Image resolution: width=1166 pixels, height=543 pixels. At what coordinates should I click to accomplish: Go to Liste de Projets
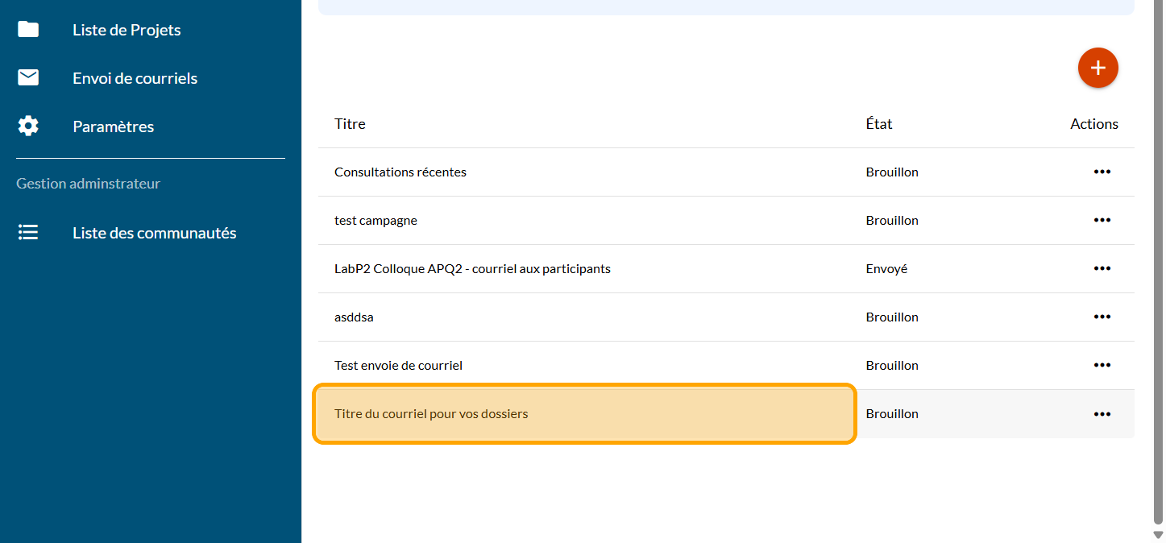[127, 30]
